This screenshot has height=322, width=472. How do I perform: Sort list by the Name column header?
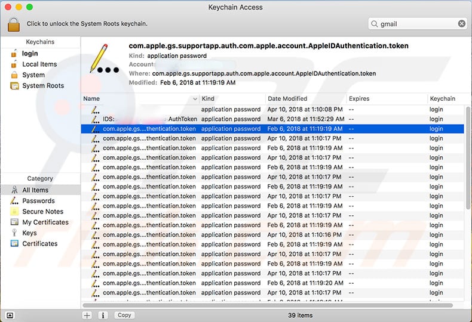137,99
